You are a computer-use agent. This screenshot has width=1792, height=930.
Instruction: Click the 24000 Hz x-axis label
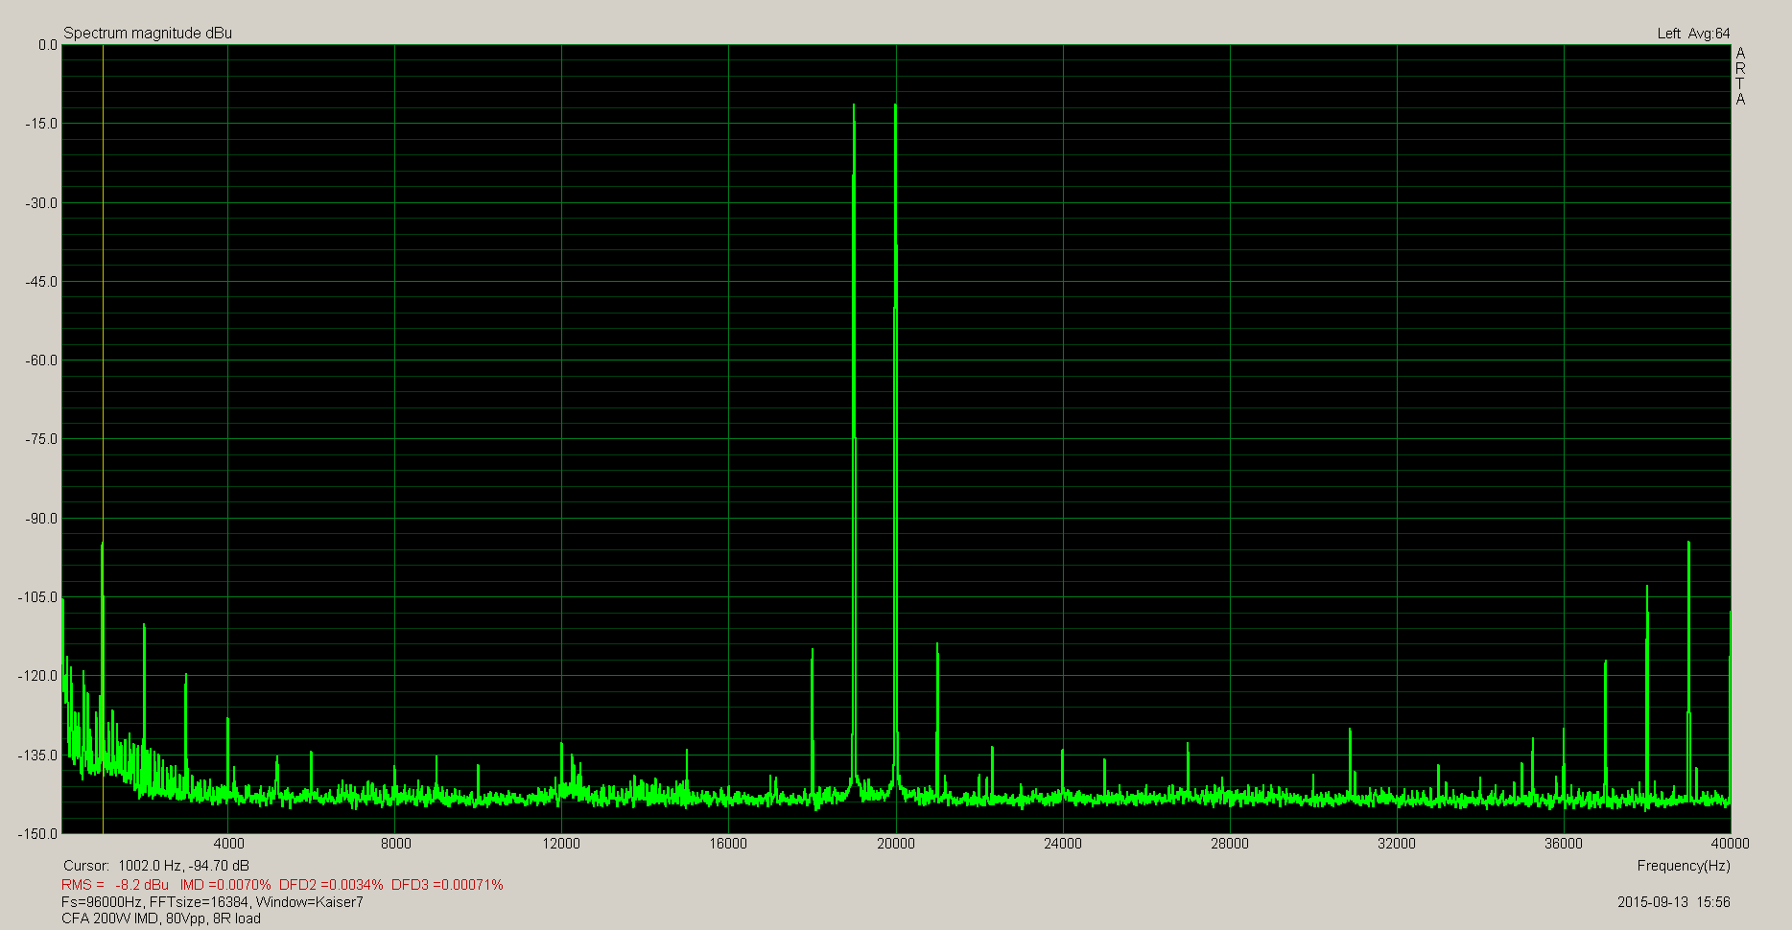[x=1062, y=844]
